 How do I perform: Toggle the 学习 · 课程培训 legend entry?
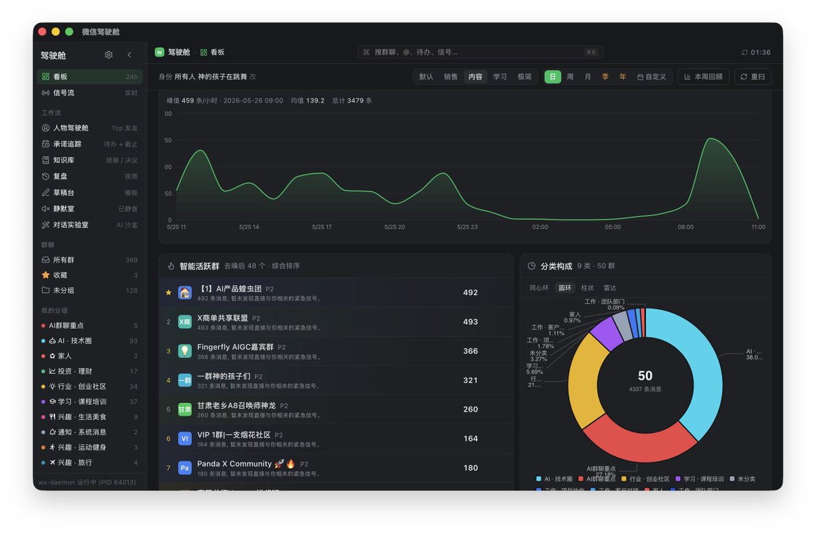700,479
